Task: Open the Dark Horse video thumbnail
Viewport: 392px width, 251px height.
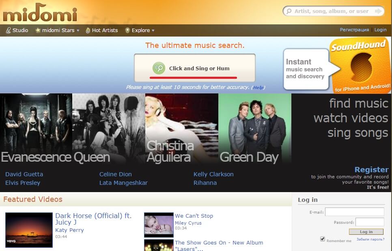Action: click(x=29, y=230)
